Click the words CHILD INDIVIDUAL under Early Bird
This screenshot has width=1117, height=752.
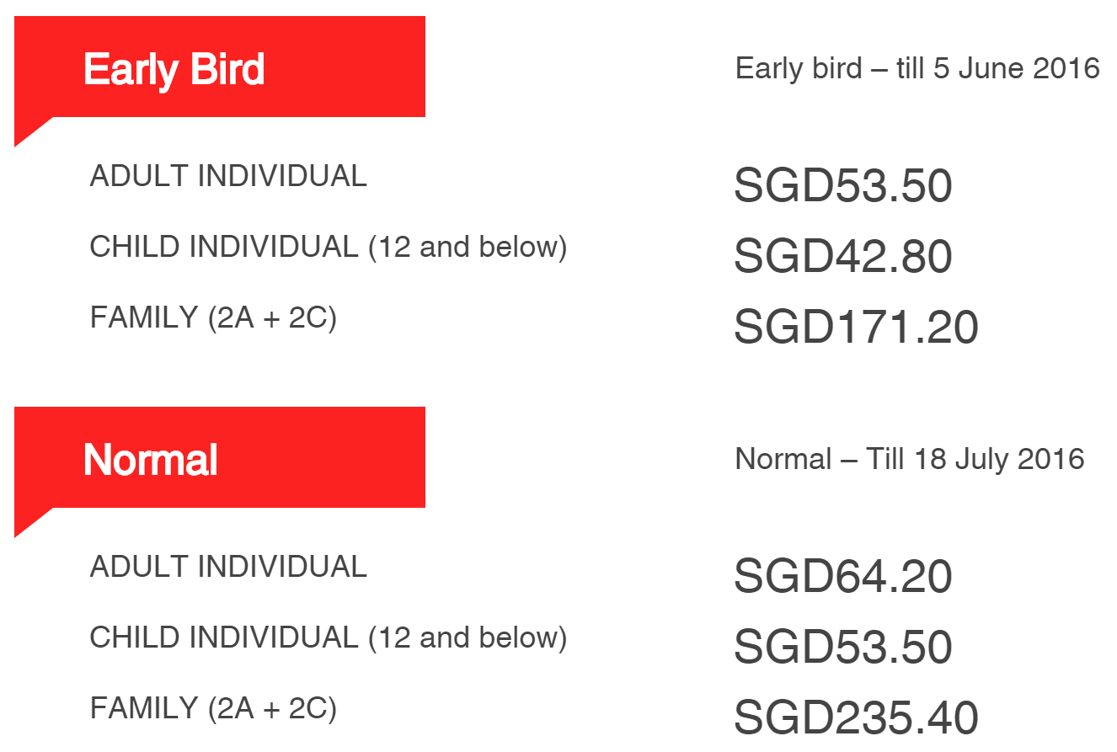pyautogui.click(x=224, y=247)
